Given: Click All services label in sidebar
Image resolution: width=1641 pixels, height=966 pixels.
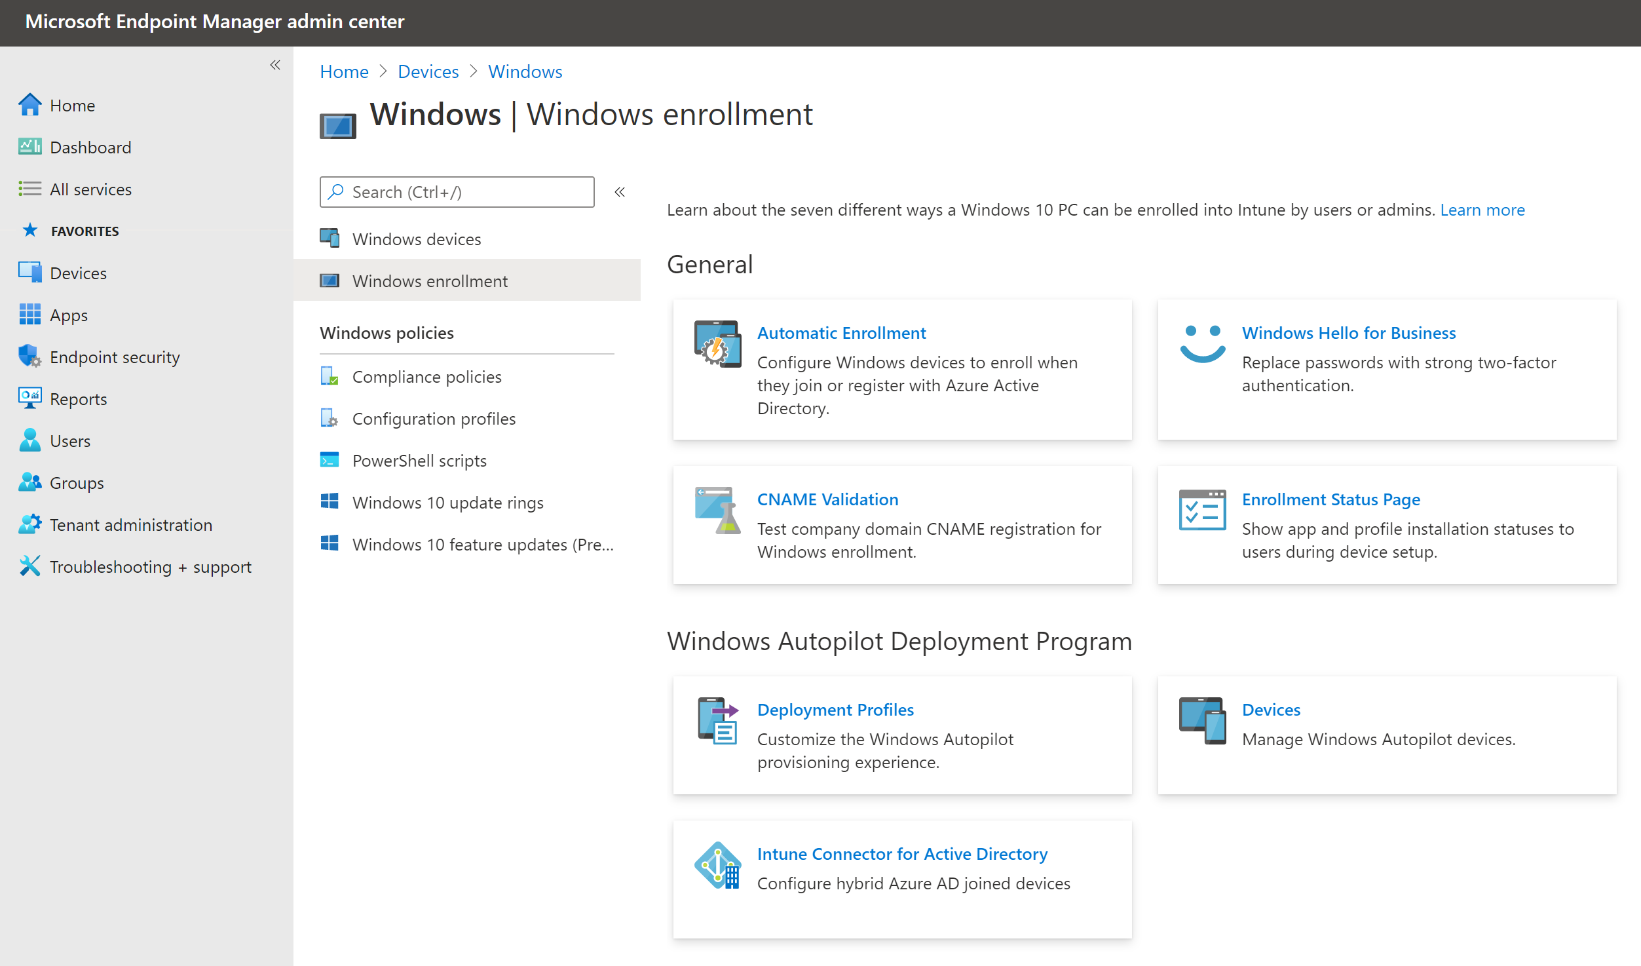Looking at the screenshot, I should pyautogui.click(x=90, y=189).
